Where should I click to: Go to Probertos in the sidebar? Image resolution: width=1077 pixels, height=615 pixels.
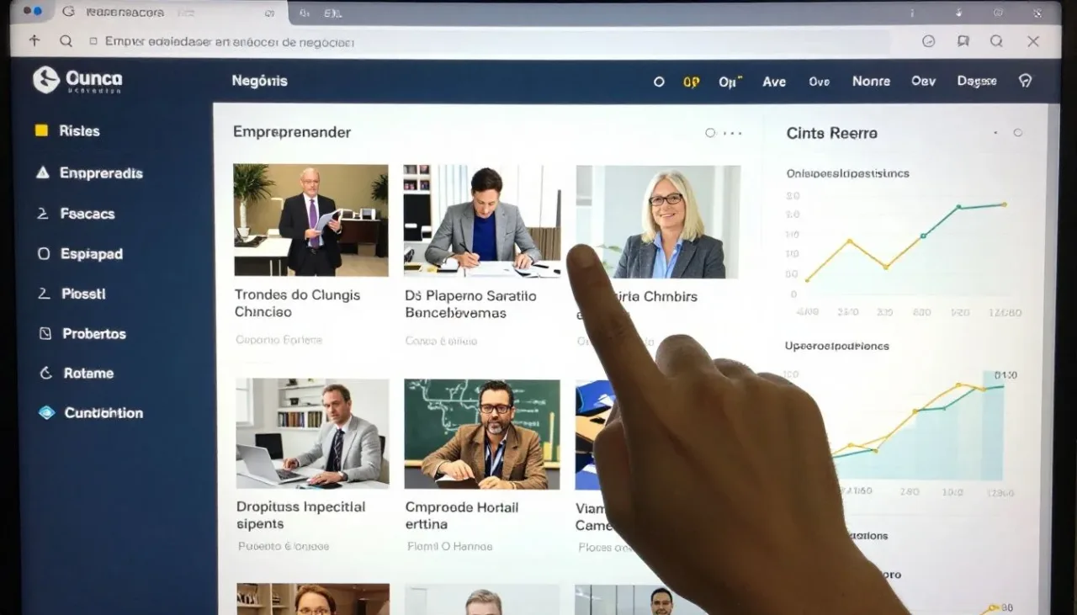pyautogui.click(x=94, y=333)
